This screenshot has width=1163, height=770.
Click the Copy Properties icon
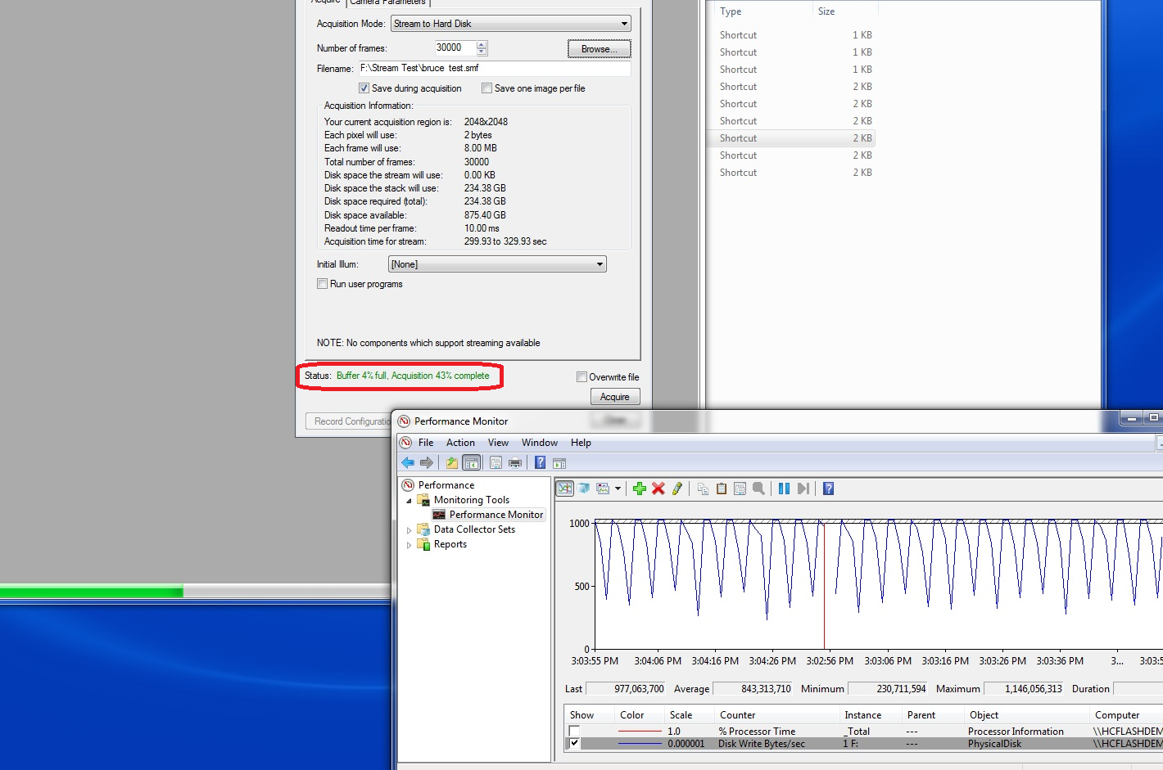(703, 489)
